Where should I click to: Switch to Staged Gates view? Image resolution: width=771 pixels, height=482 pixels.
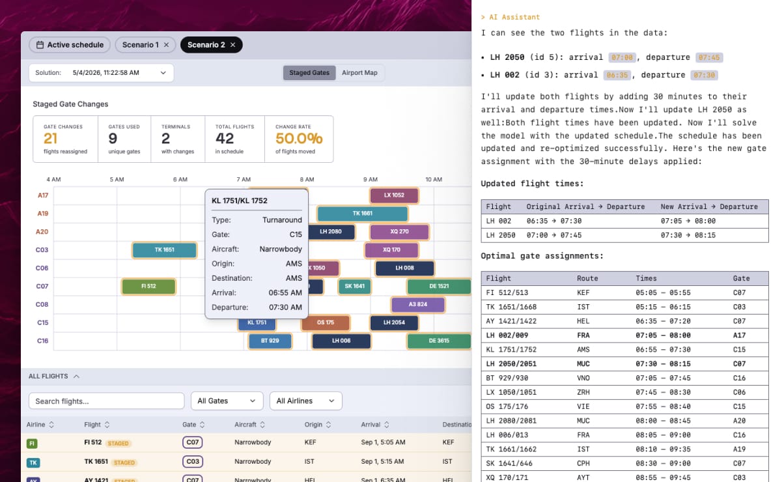coord(309,73)
